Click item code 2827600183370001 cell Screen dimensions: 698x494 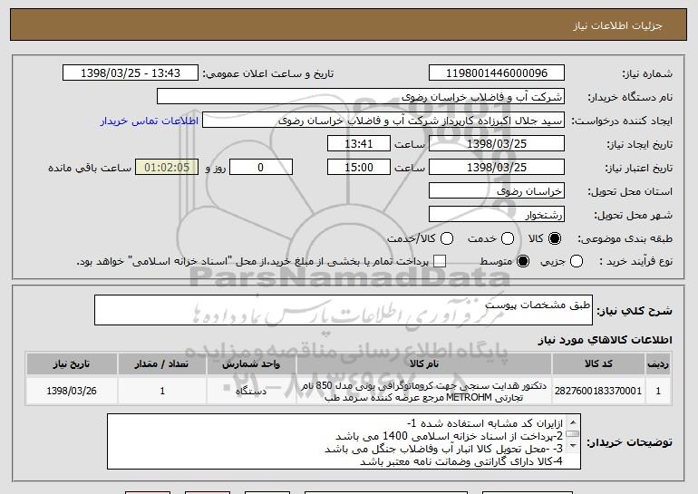[598, 391]
